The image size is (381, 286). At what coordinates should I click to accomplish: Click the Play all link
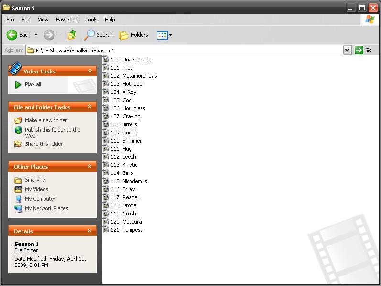(x=33, y=84)
